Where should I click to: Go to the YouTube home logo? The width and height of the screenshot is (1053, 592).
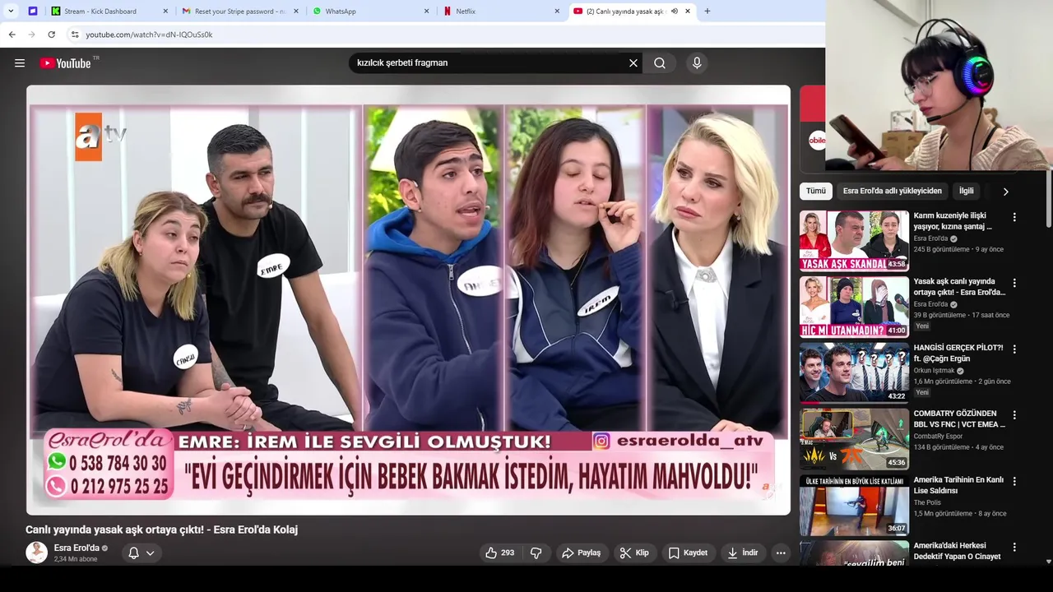[66, 63]
